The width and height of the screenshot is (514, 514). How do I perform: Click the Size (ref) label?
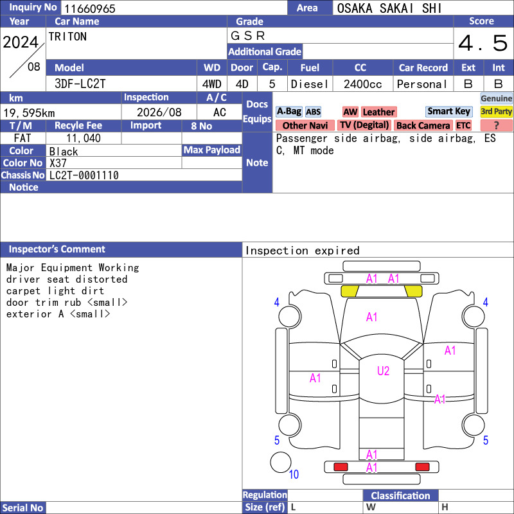point(265,507)
